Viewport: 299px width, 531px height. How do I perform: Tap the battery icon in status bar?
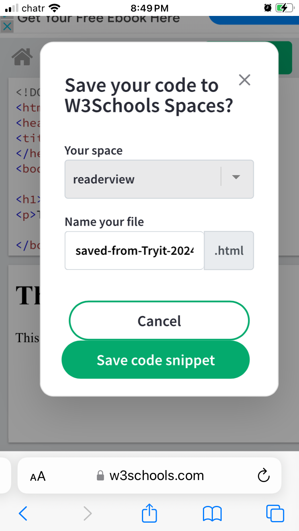284,8
